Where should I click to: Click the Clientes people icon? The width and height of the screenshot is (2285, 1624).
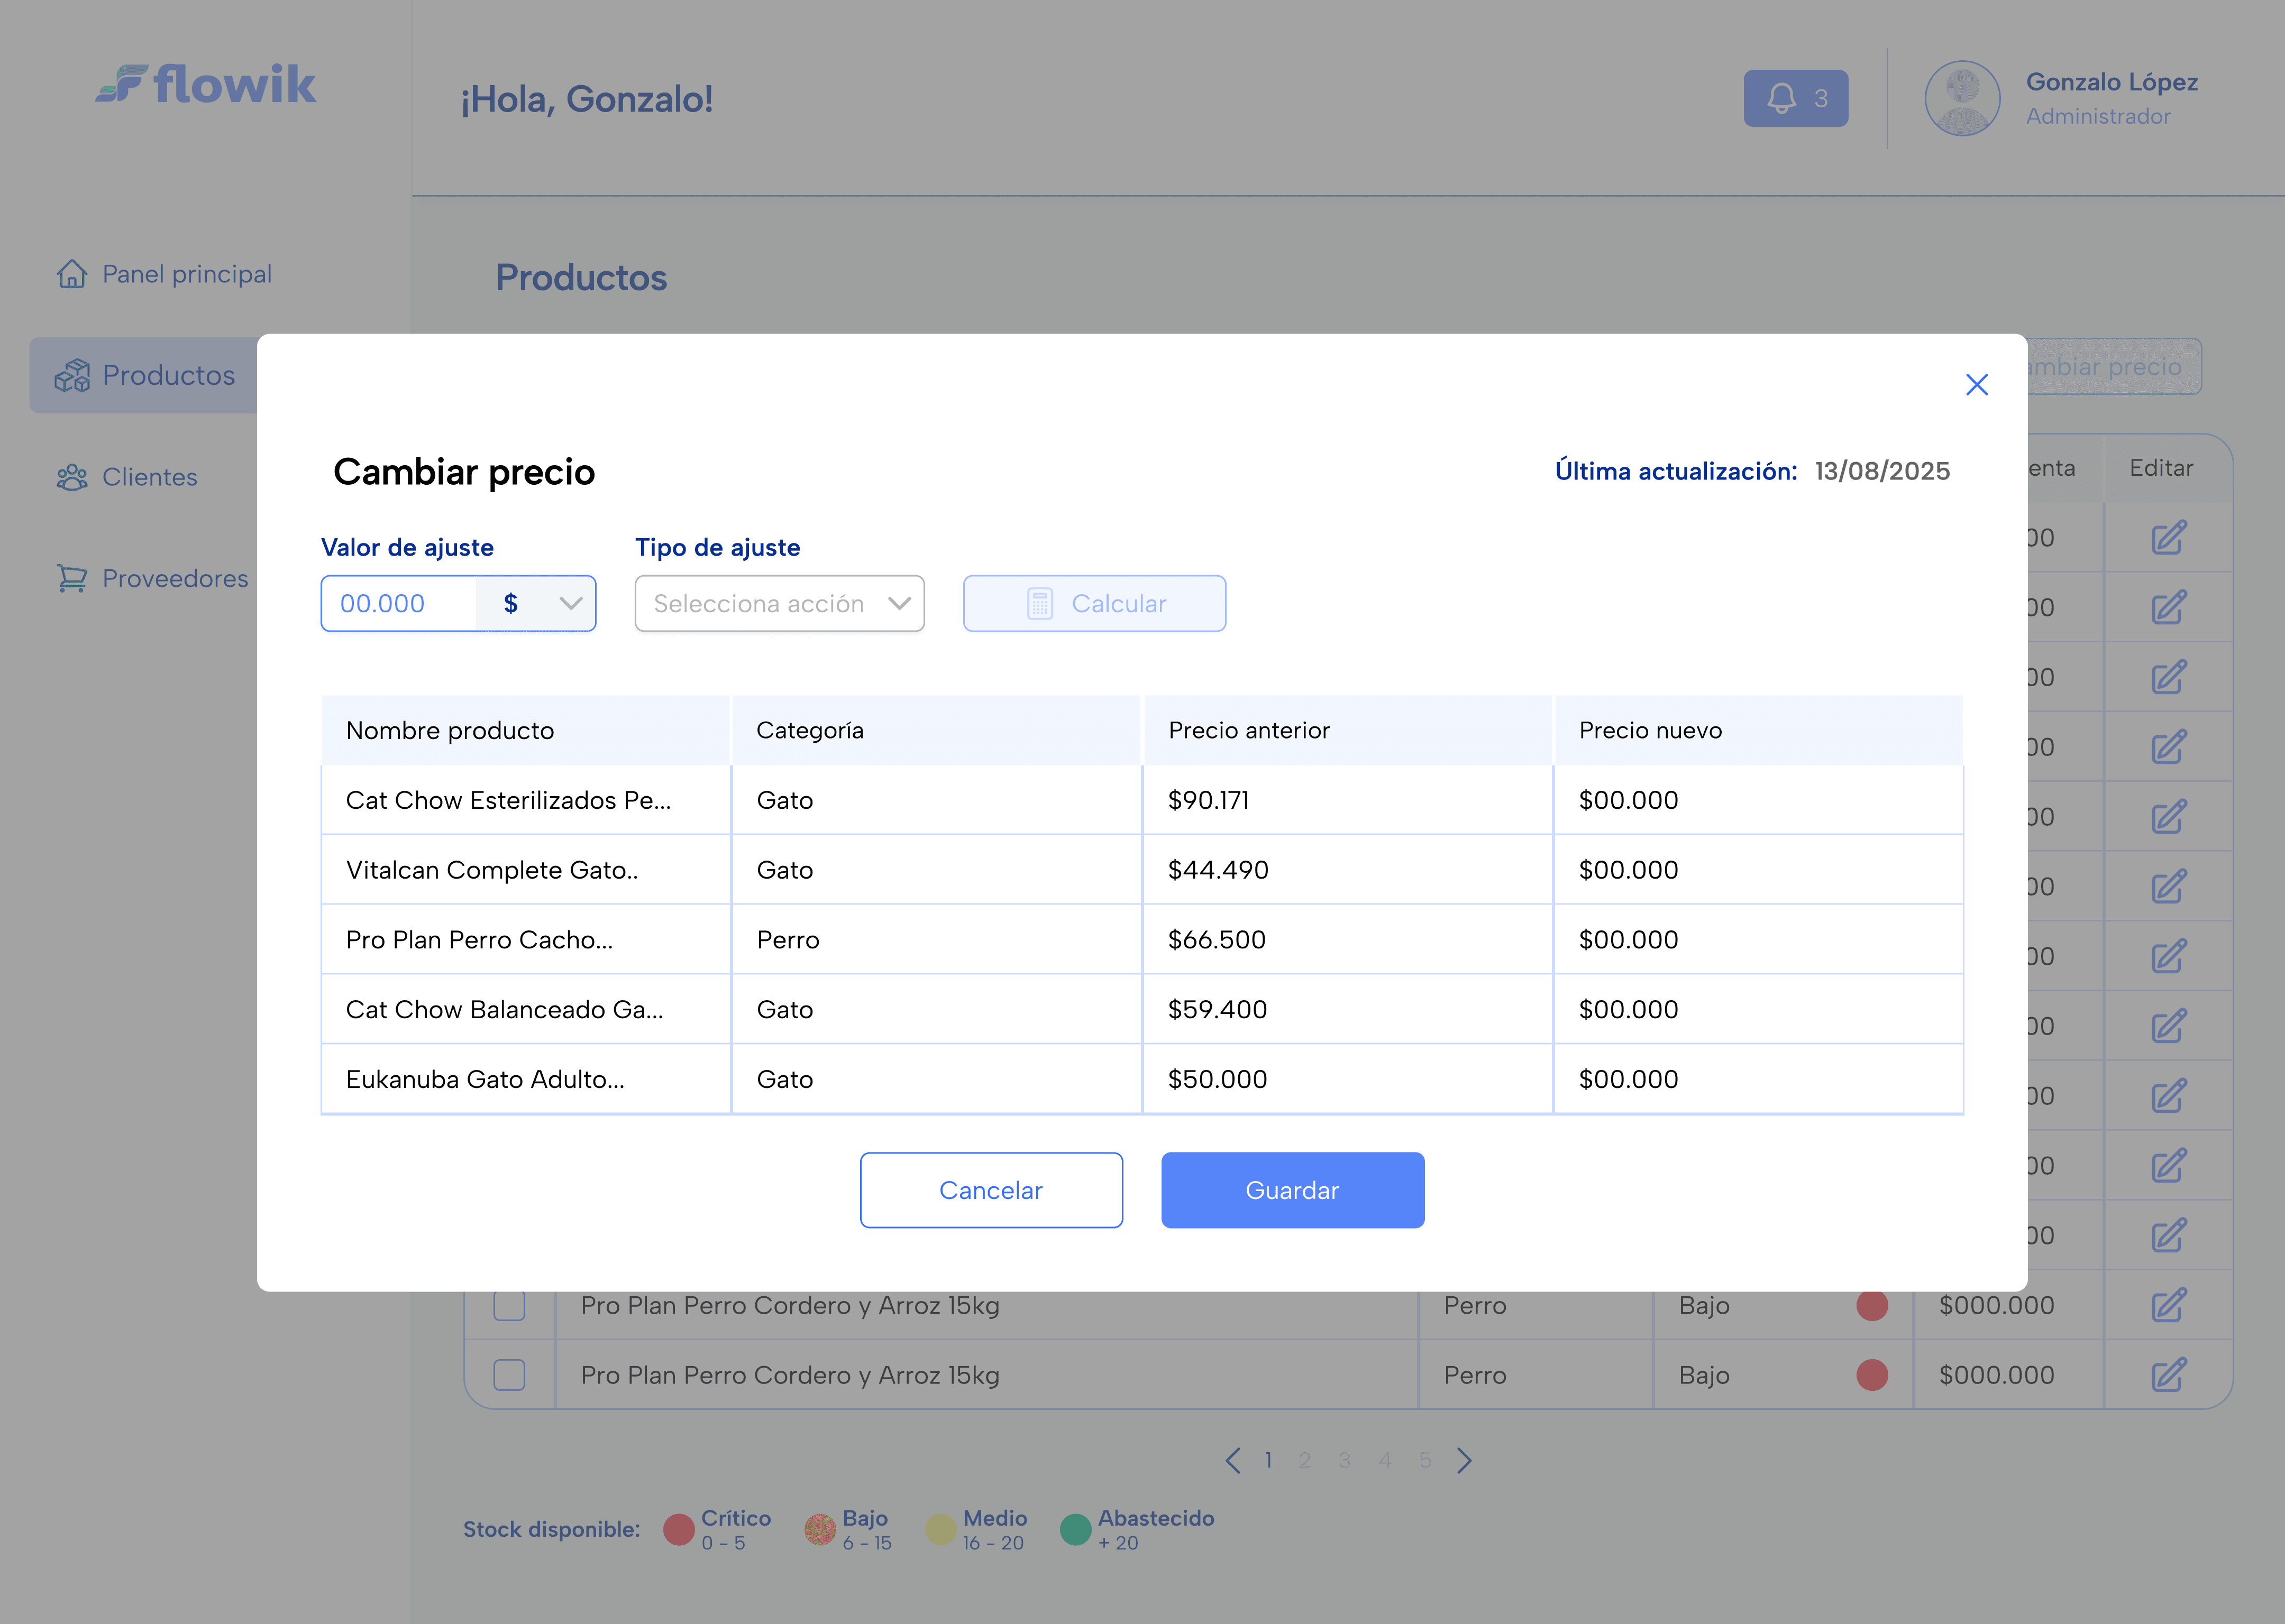72,477
